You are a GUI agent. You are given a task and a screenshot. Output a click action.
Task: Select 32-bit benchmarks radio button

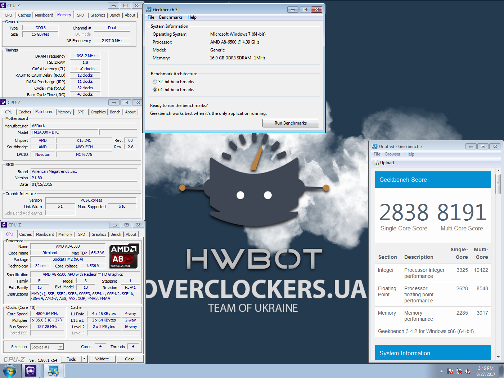click(155, 82)
